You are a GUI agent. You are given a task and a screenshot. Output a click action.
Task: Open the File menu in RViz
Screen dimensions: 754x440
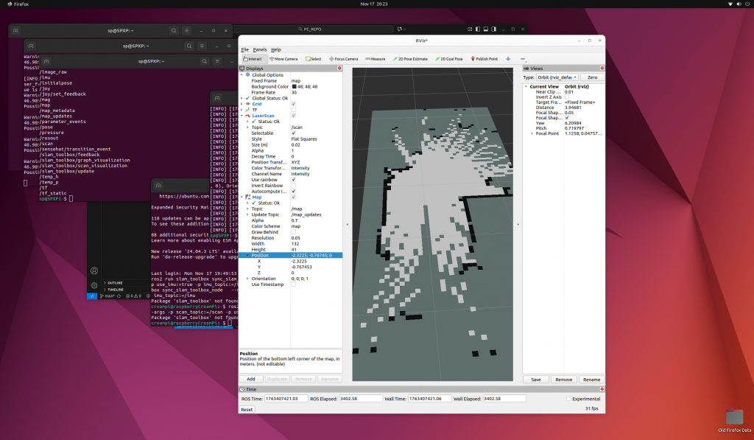[244, 49]
